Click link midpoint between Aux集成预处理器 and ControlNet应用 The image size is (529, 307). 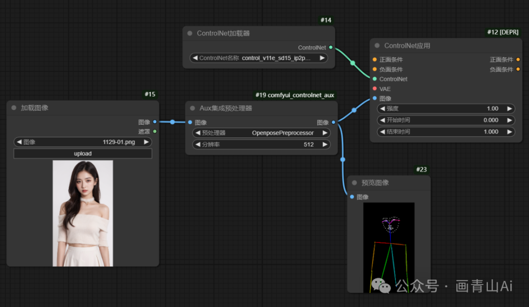pos(354,110)
